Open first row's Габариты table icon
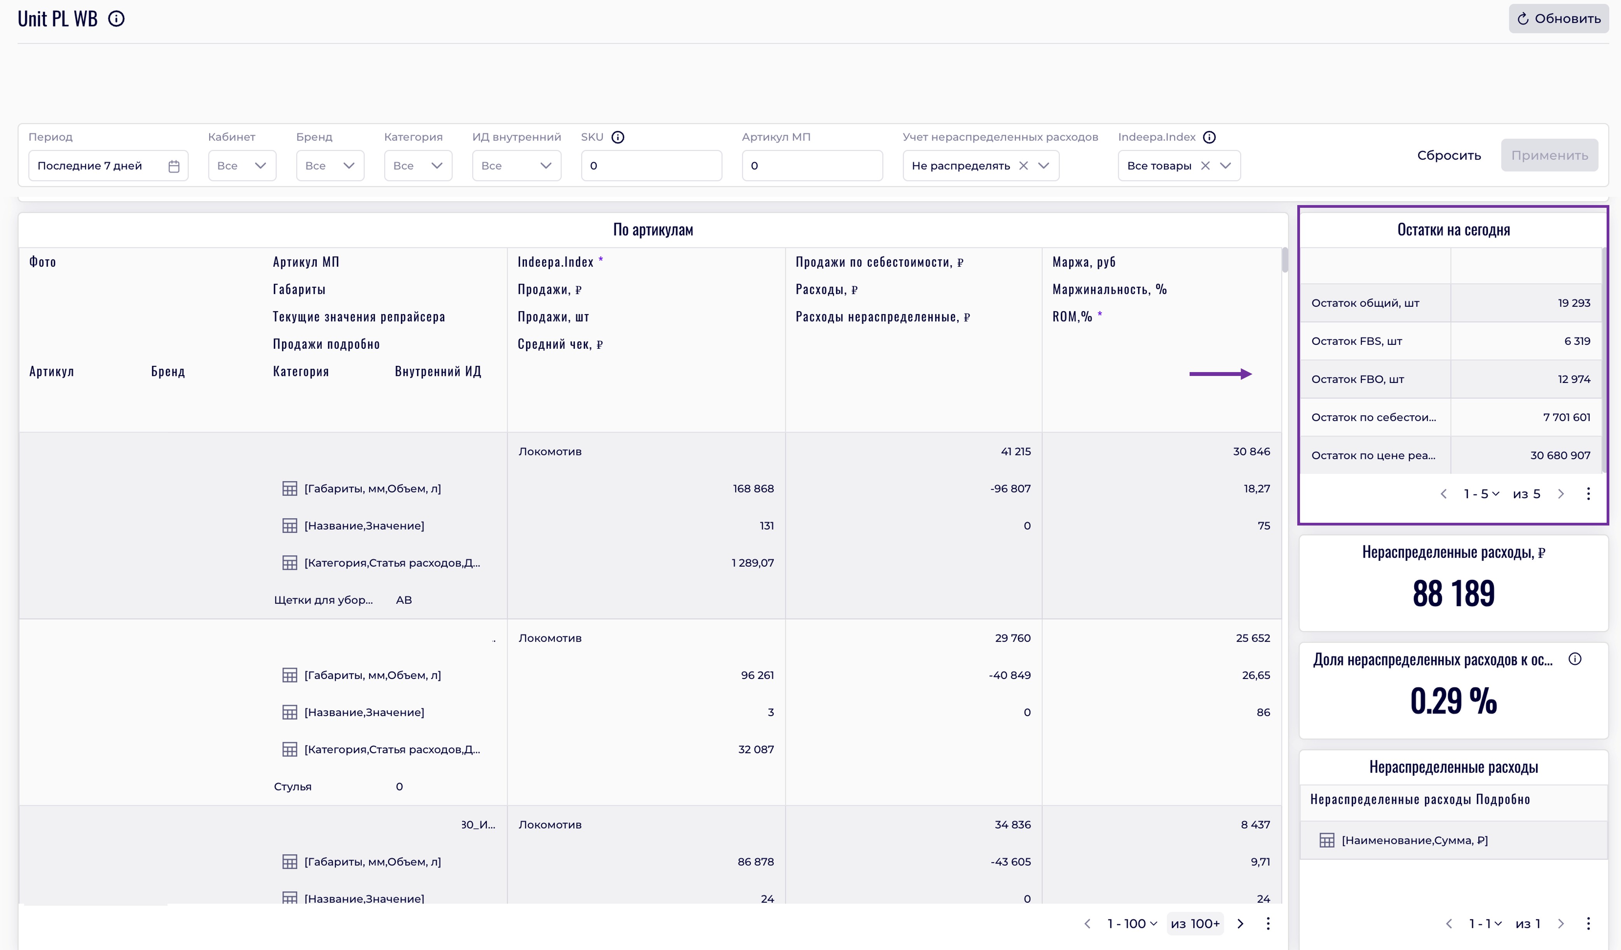The height and width of the screenshot is (950, 1621). (x=290, y=489)
